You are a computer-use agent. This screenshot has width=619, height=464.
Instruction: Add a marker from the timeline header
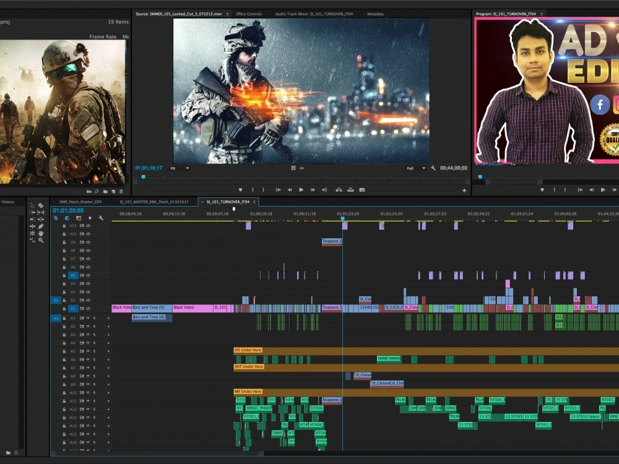pyautogui.click(x=90, y=218)
